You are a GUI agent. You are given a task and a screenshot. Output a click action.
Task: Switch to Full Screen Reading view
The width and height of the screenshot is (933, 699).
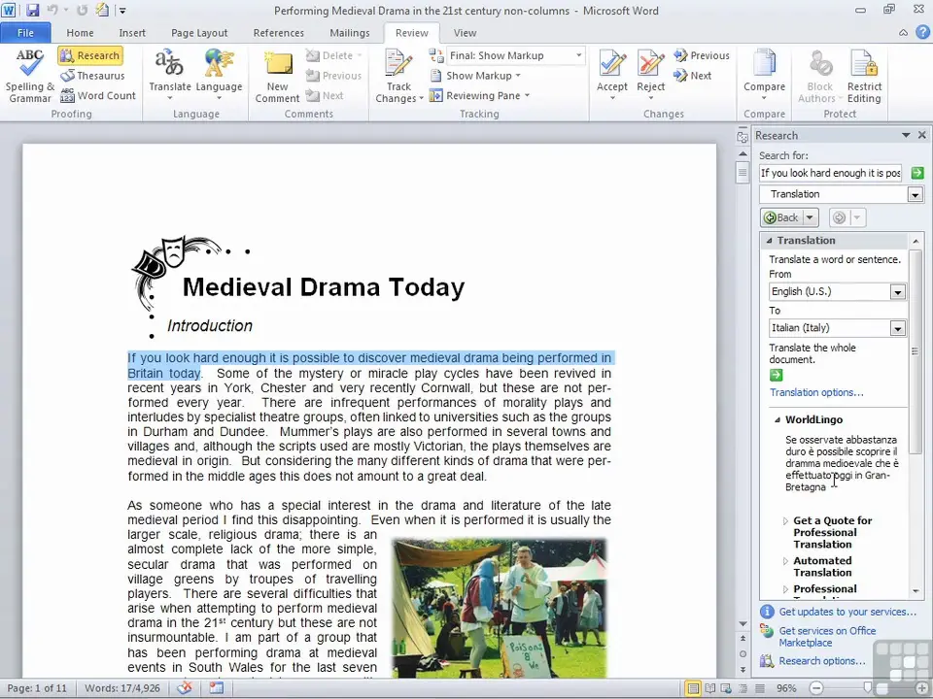[709, 688]
